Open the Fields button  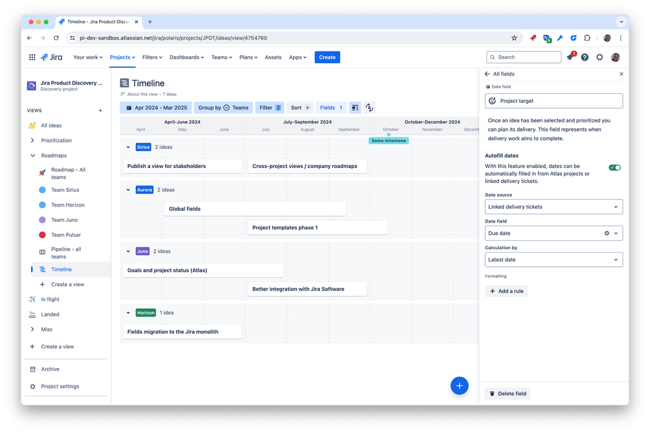[331, 107]
